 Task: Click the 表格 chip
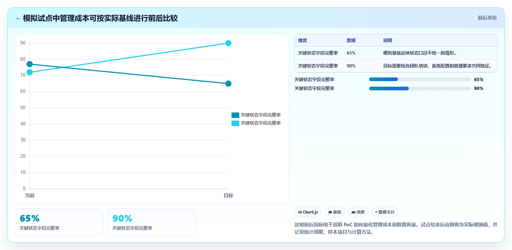coord(334,212)
